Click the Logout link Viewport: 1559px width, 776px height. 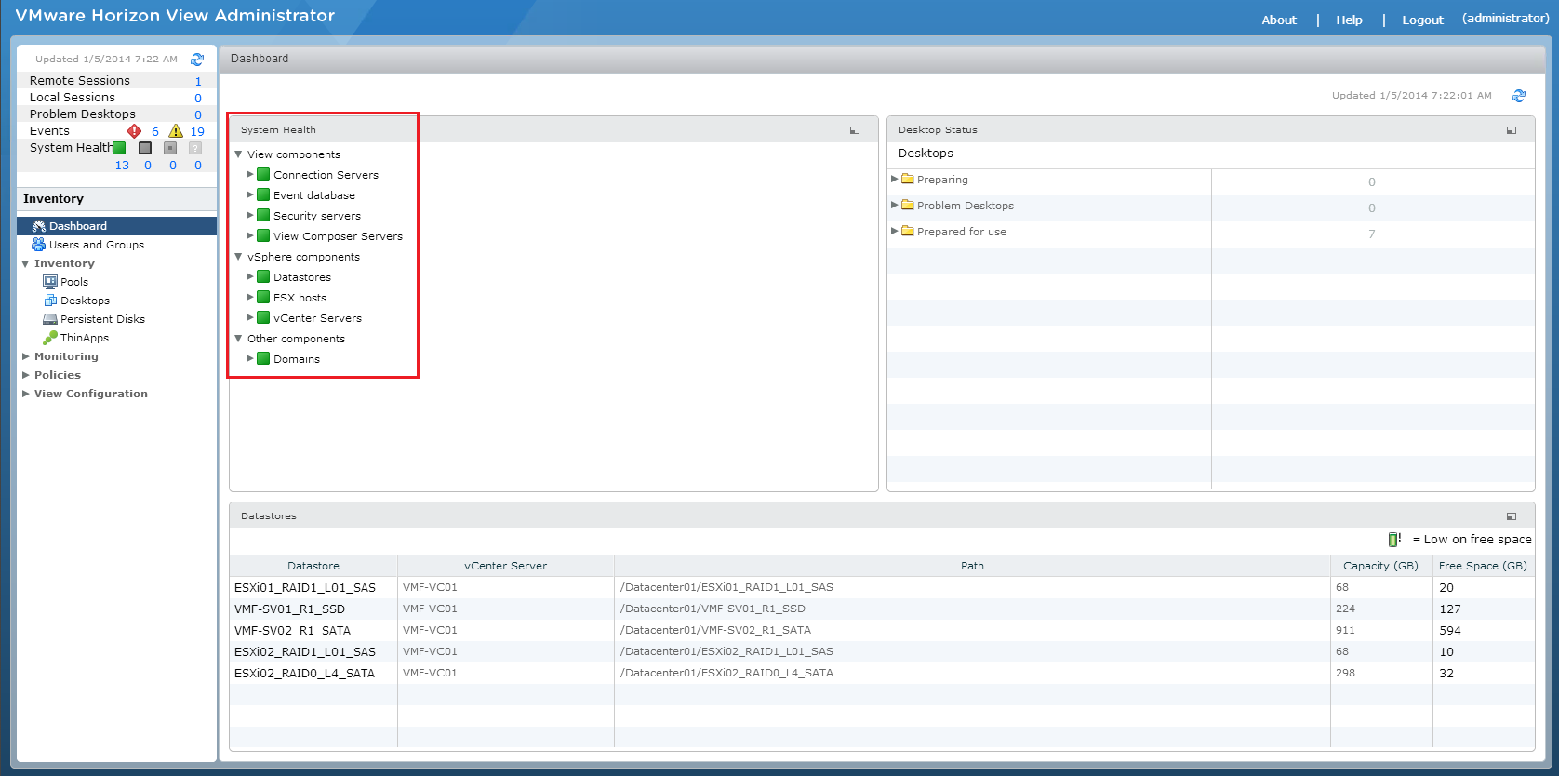[x=1422, y=20]
